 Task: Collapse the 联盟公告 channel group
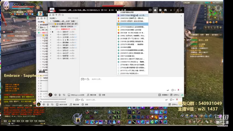50,26
